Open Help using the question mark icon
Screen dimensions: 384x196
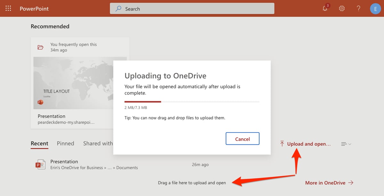click(358, 9)
